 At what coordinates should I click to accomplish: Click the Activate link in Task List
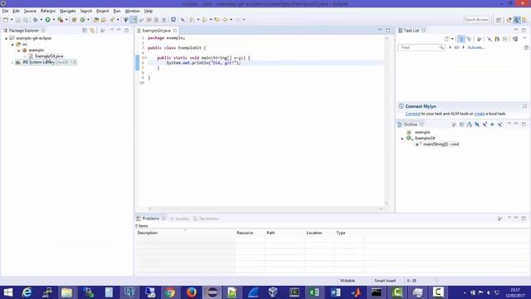coord(475,47)
